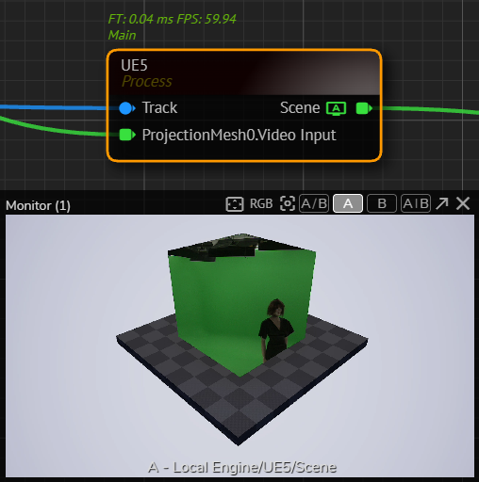Screen dimensions: 479x482
Task: Switch monitor to A/B compare mode
Action: pyautogui.click(x=314, y=203)
